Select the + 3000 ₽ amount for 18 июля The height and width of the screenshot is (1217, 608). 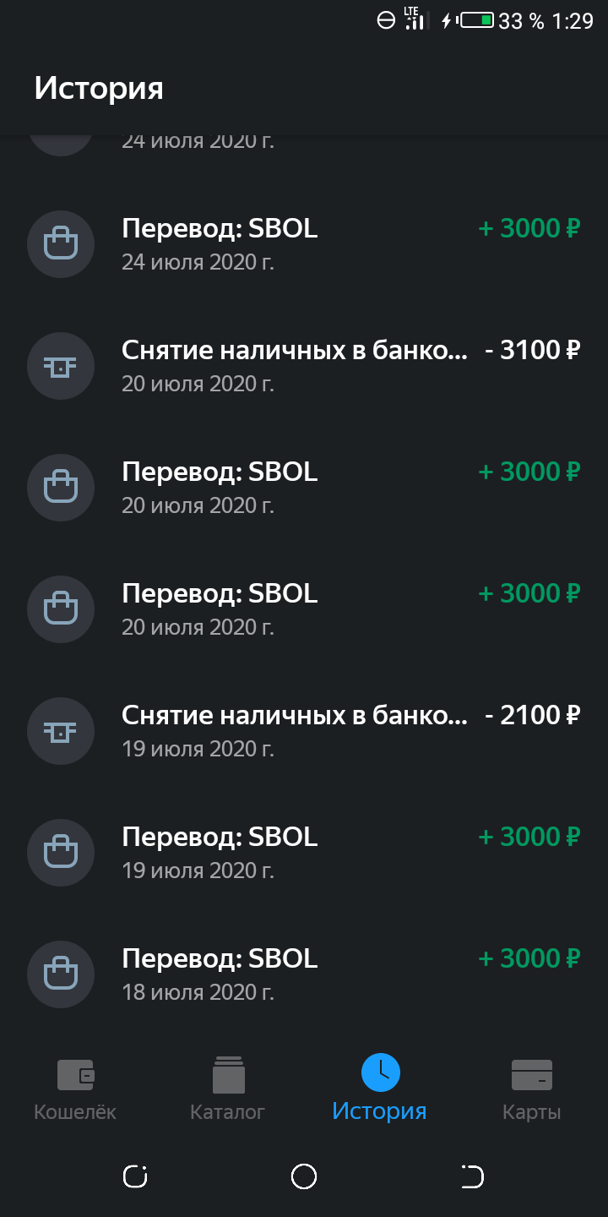tap(529, 958)
